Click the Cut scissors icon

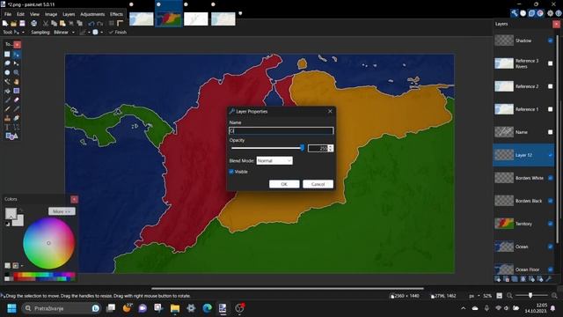46,24
